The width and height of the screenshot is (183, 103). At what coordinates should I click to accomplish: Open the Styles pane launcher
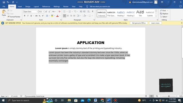click(157, 20)
